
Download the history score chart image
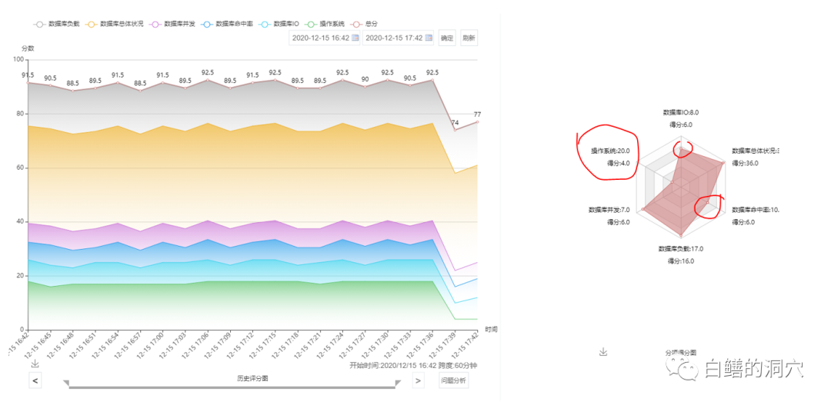(35, 364)
